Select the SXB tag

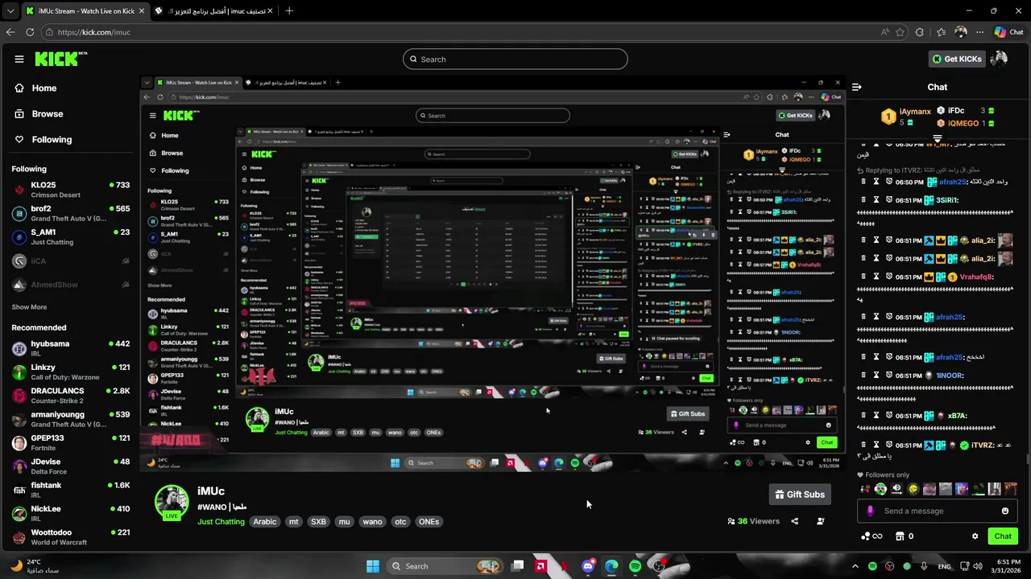(319, 522)
